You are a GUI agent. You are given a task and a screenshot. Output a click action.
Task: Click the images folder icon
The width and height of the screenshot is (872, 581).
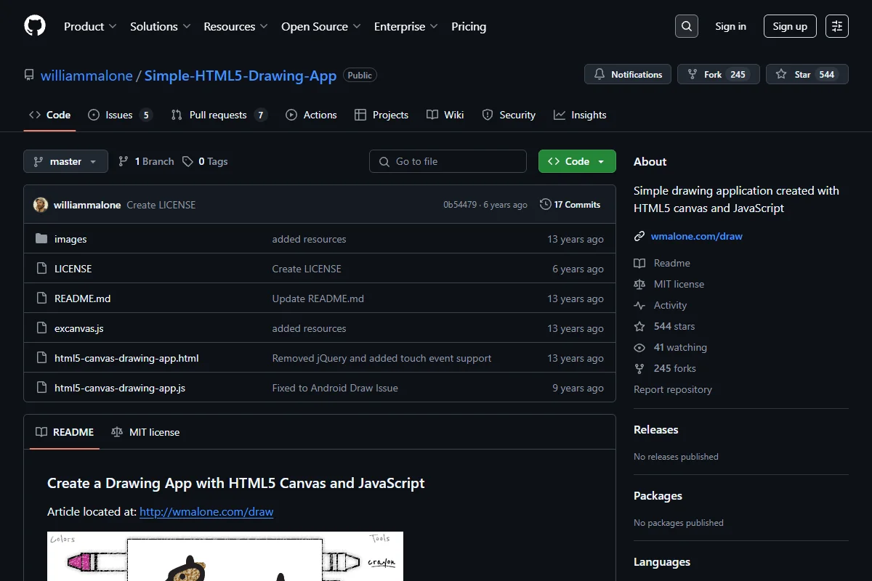click(41, 239)
